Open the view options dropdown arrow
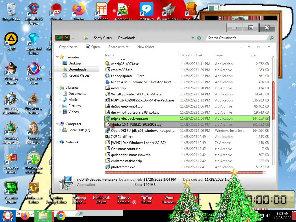296x222 pixels. 249,47
